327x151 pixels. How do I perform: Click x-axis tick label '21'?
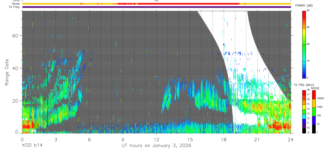(x=257, y=140)
